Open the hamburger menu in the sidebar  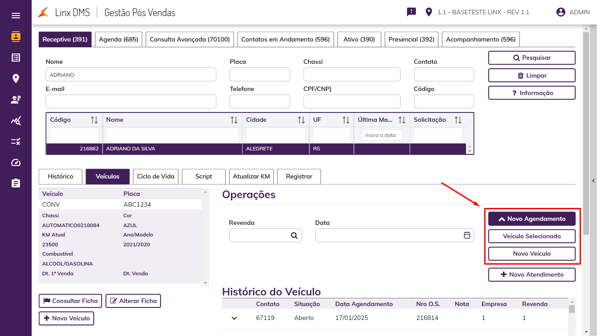pyautogui.click(x=16, y=16)
